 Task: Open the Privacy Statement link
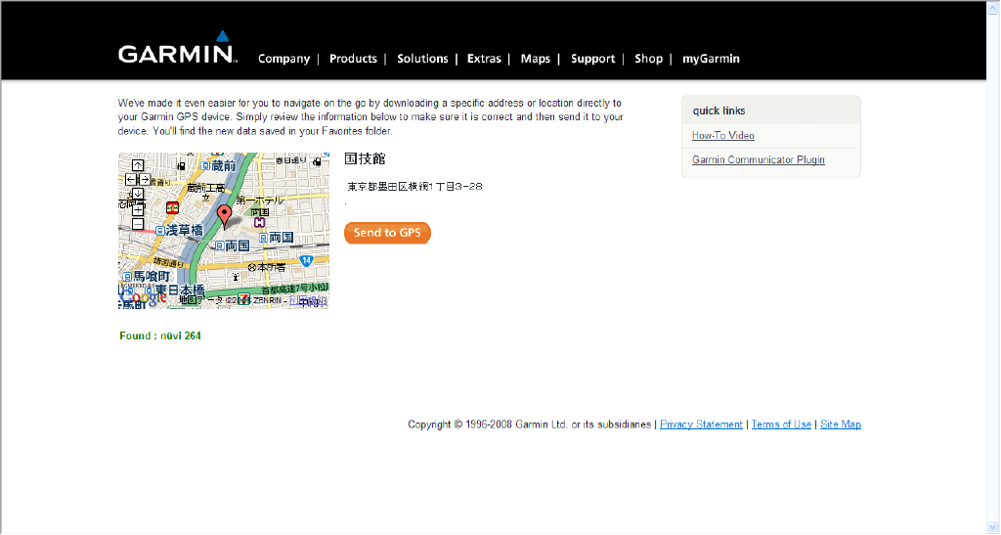(701, 424)
